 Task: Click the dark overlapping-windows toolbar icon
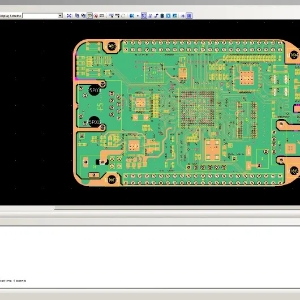(x=83, y=16)
